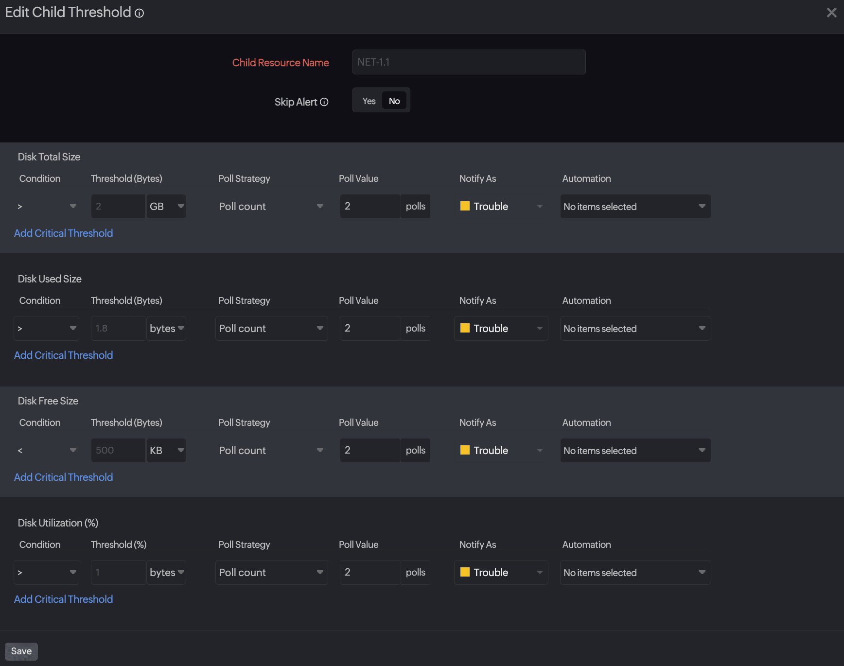The height and width of the screenshot is (666, 844).
Task: Add Critical Threshold for Disk Used Size
Action: tap(63, 355)
